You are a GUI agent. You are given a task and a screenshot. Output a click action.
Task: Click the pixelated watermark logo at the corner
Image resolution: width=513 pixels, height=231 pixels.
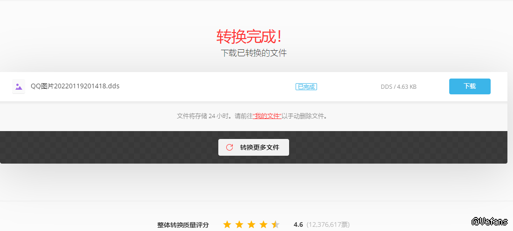[489, 221]
